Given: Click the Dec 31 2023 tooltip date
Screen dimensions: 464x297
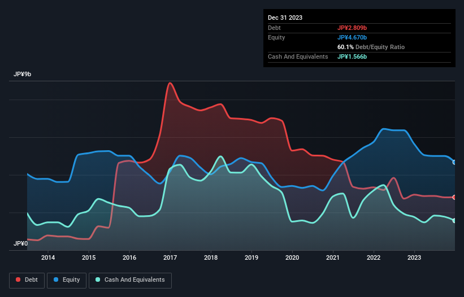Looking at the screenshot, I should 285,18.
